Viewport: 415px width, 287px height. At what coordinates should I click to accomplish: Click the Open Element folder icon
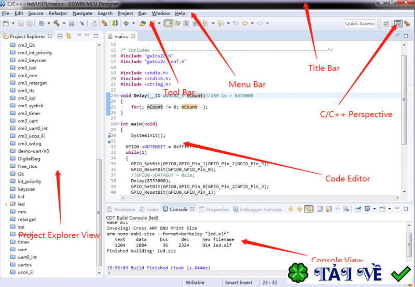pos(143,23)
